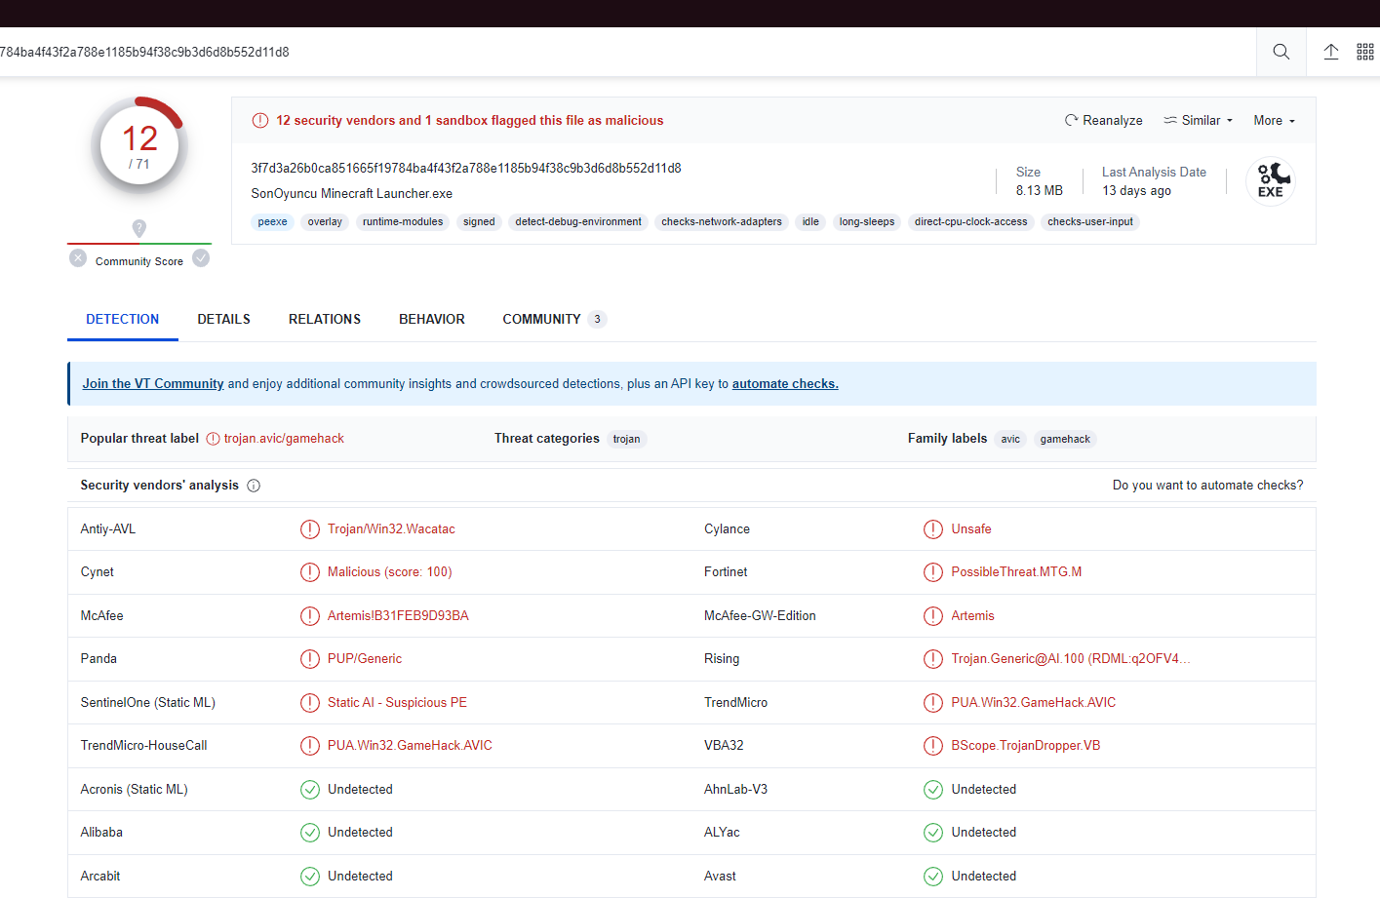The width and height of the screenshot is (1380, 898).
Task: Click the Cynet malicious alert icon
Action: pos(310,572)
